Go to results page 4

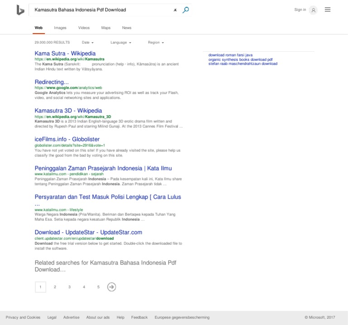point(84,287)
